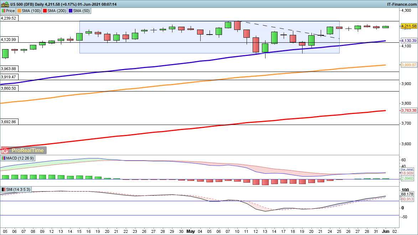Viewport: 418px width, 235px height.
Task: Click the 3,963.88 support level label
Action: pos(9,69)
